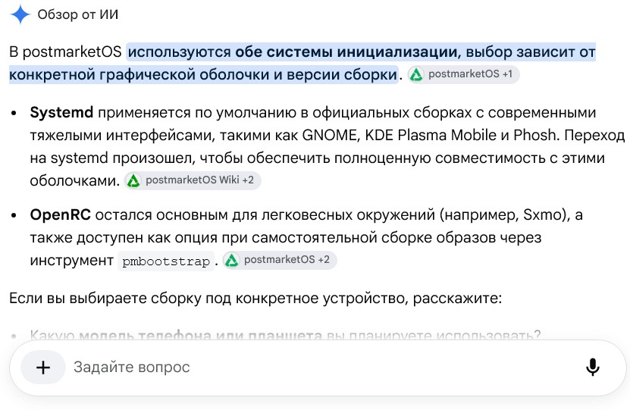Open the postmarketOS Wiki +2 sources chip

tap(193, 180)
